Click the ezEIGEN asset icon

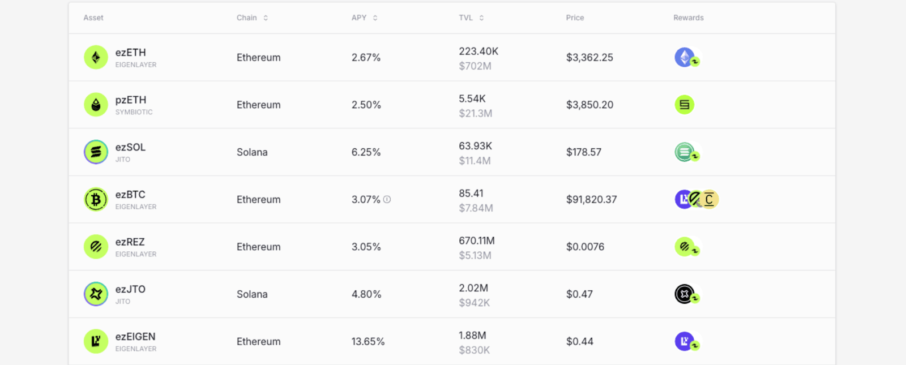(96, 341)
